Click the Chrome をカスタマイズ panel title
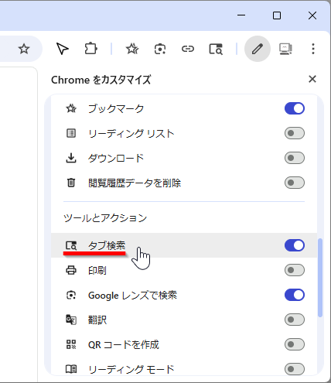This screenshot has height=383, width=331. [x=101, y=80]
